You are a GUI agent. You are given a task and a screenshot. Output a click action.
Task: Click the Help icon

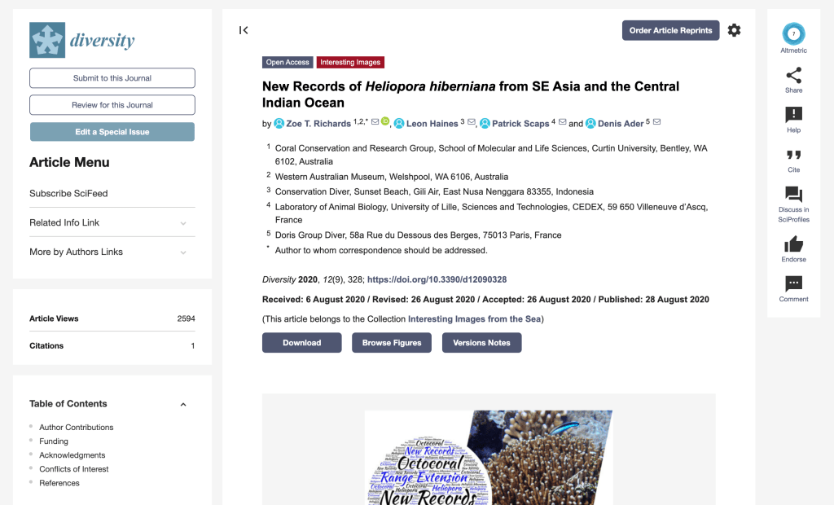[x=793, y=115]
